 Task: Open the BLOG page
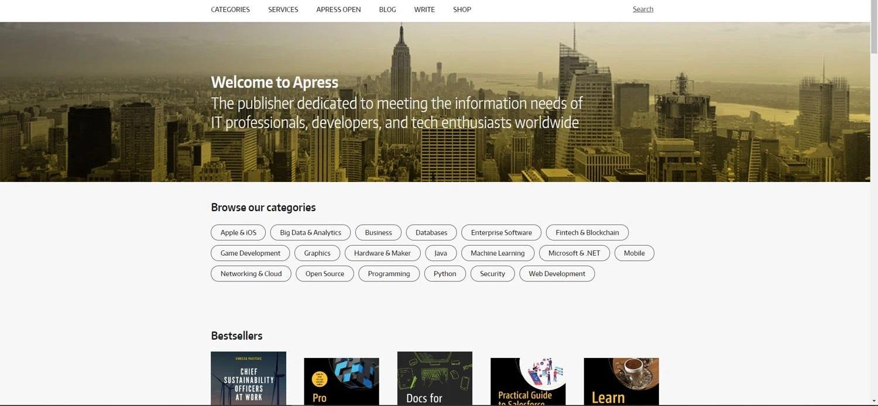point(387,9)
